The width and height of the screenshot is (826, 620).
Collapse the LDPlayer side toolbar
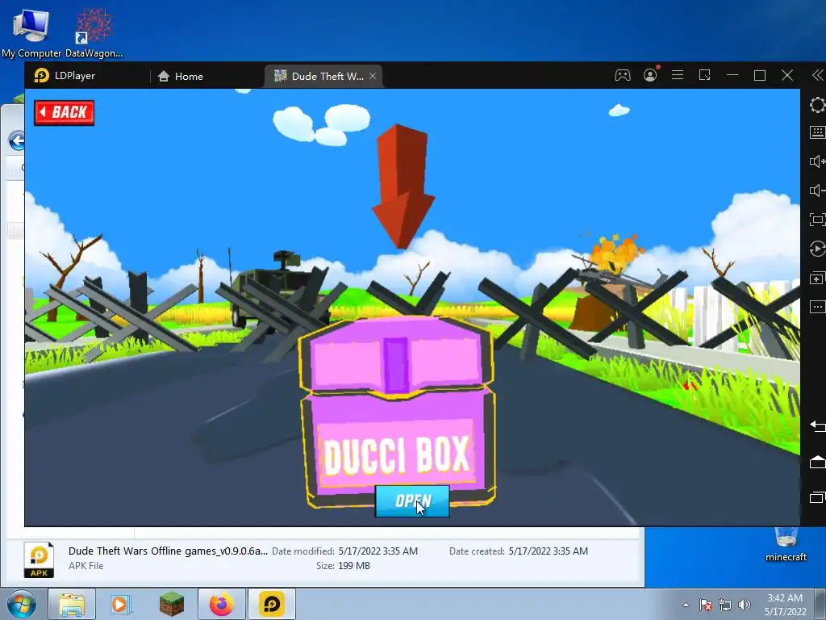(x=818, y=75)
